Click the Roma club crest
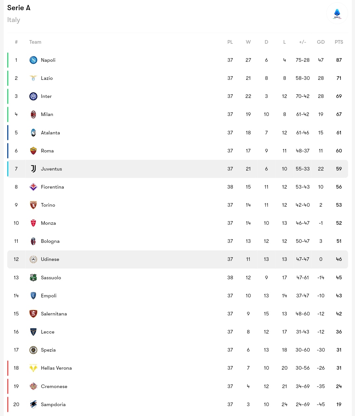Image resolution: width=355 pixels, height=416 pixels. [33, 151]
